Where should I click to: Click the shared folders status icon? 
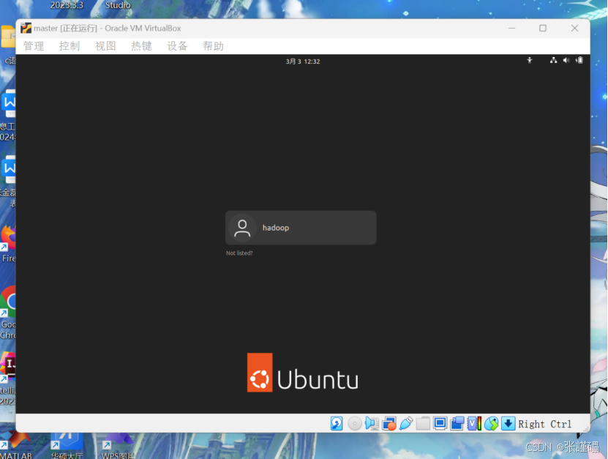(423, 423)
